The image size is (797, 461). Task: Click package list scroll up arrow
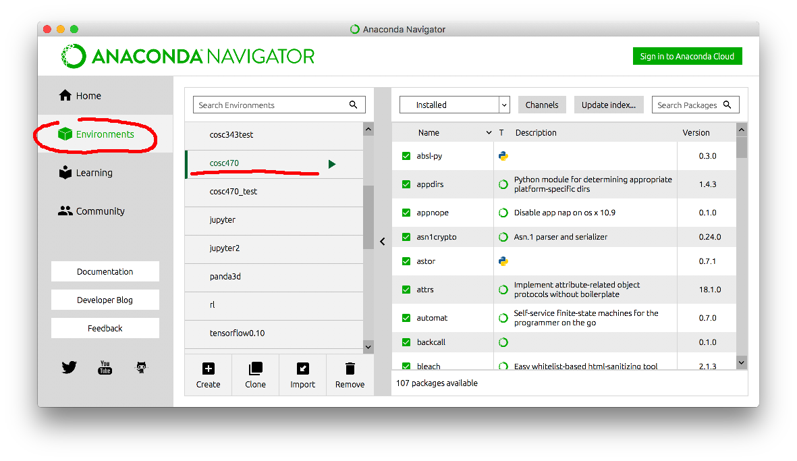click(x=742, y=130)
